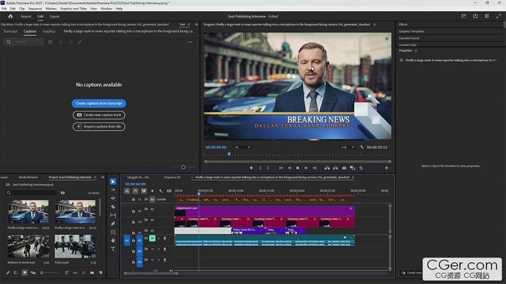Mute the A2 audio track
This screenshot has width=506, height=284.
click(152, 249)
